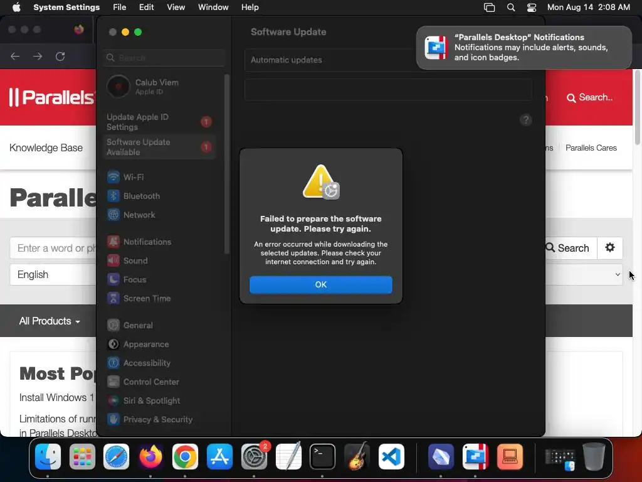Viewport: 642px width, 482px height.
Task: Open General in the settings sidebar
Action: 160,326
